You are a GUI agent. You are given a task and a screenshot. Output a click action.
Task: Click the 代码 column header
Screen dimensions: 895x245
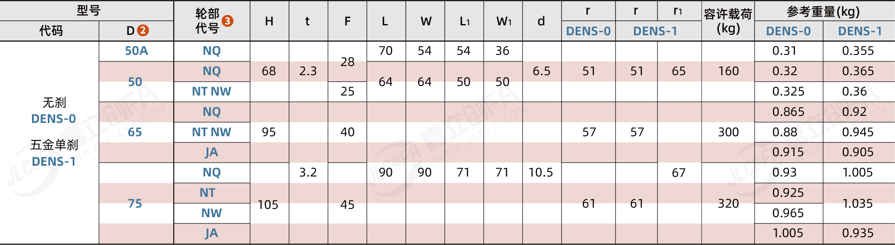[x=51, y=31]
